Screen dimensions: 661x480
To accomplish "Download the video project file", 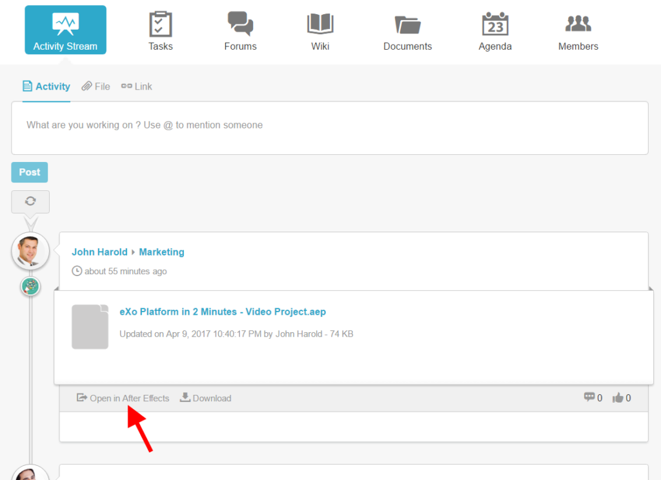I will tap(206, 398).
